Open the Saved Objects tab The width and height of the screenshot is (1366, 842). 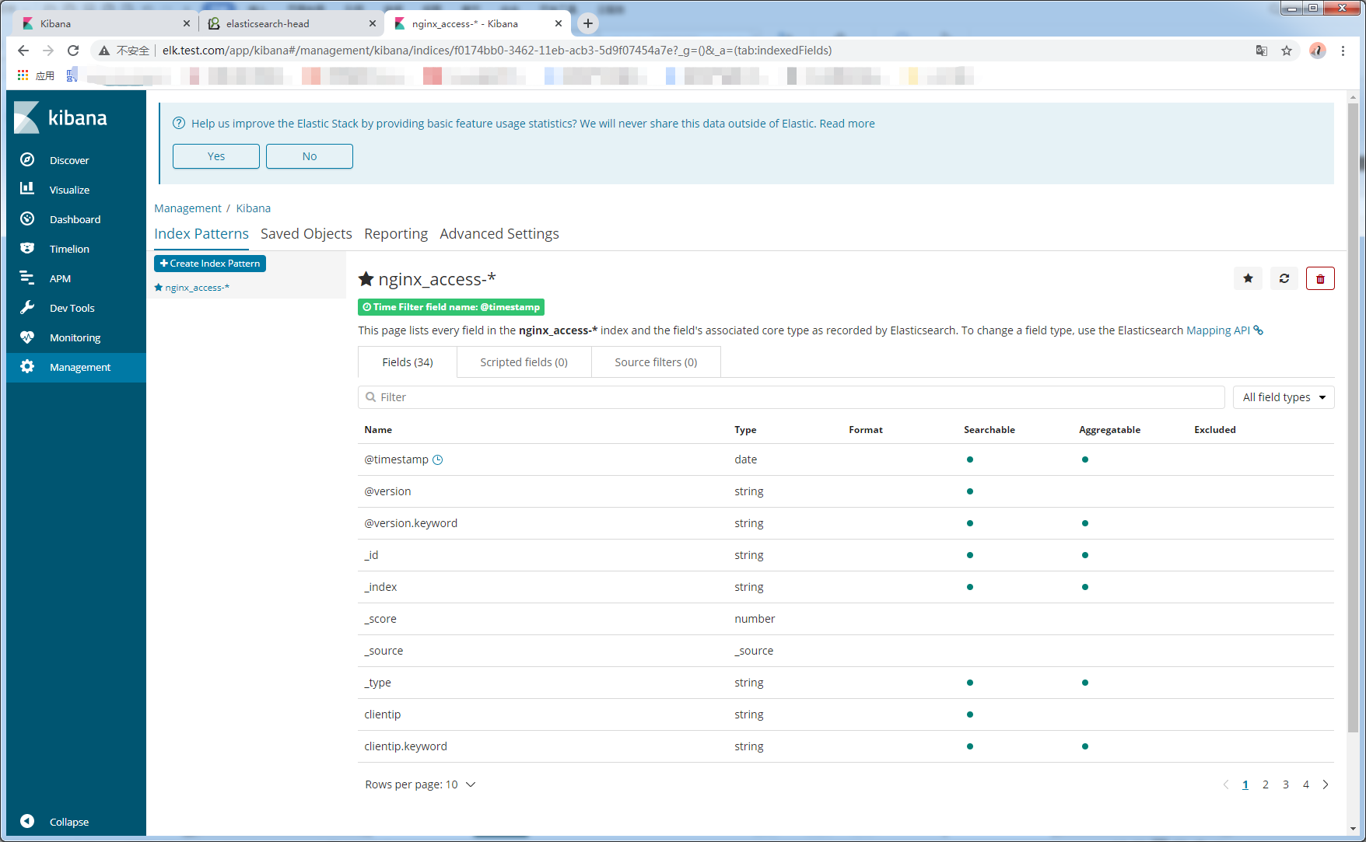pos(306,234)
